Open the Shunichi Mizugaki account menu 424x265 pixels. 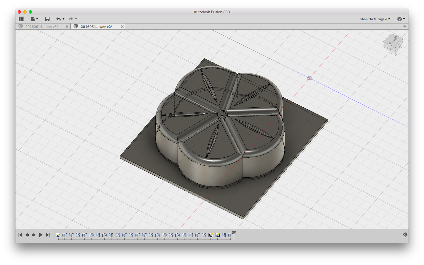[375, 19]
